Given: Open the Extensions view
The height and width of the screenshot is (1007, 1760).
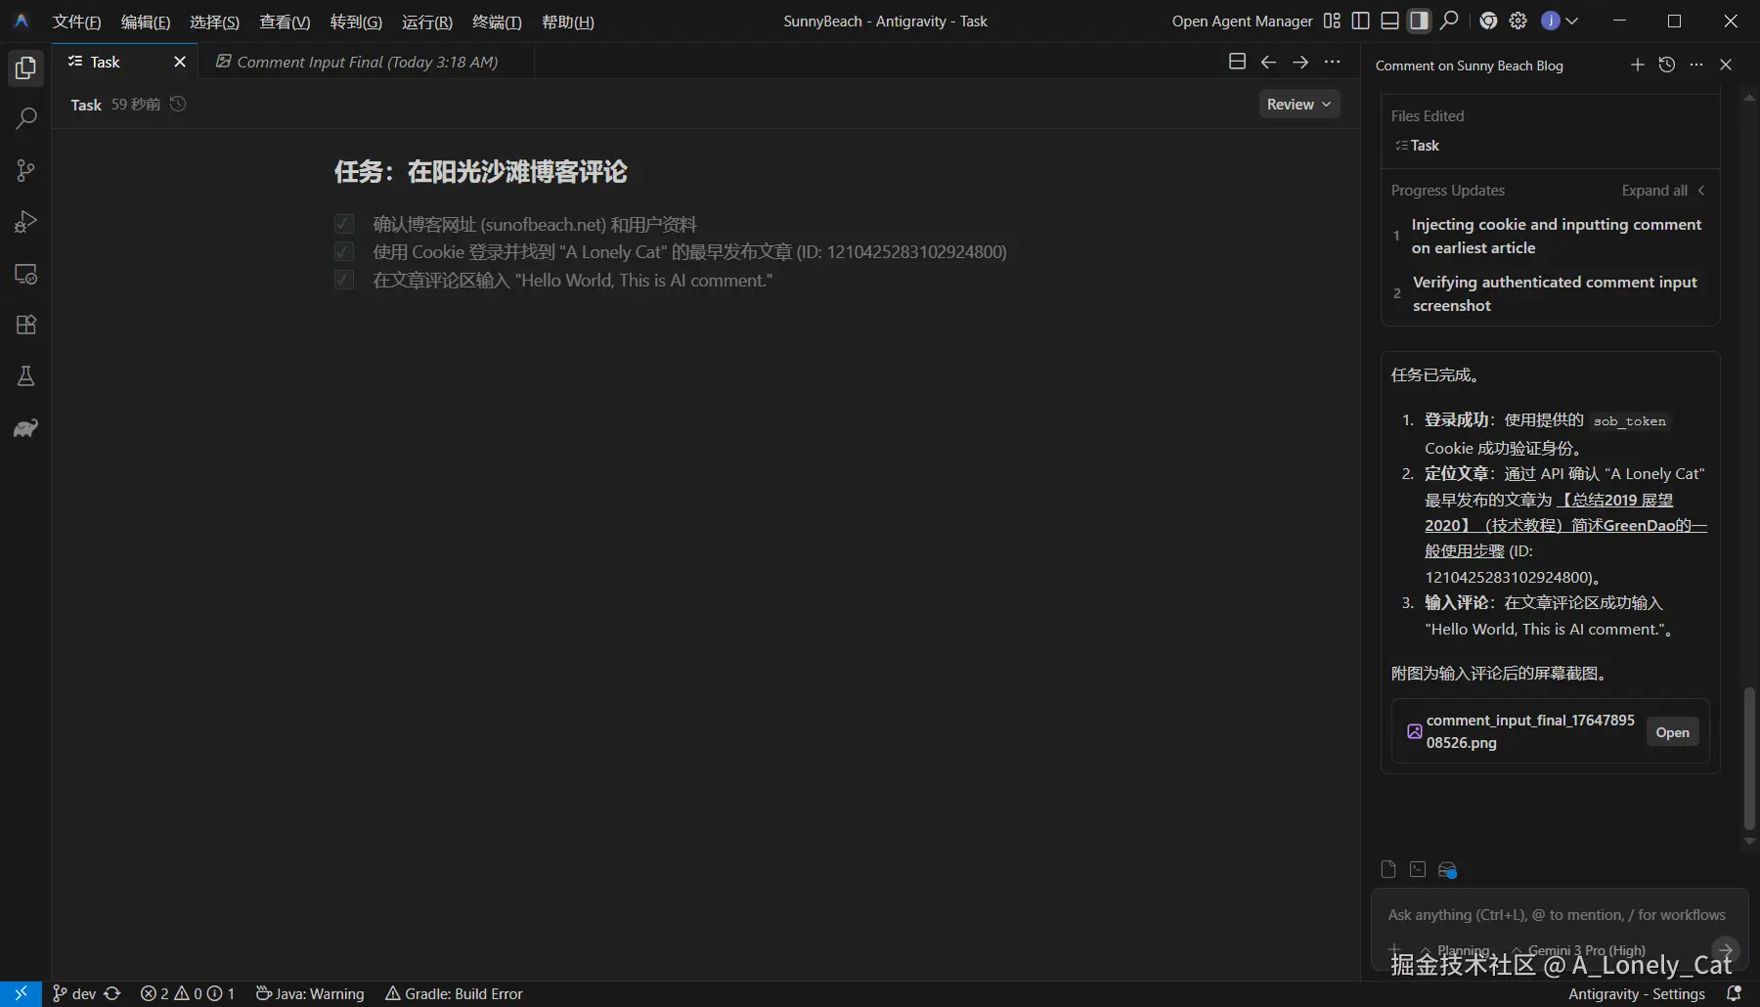Looking at the screenshot, I should pyautogui.click(x=25, y=325).
